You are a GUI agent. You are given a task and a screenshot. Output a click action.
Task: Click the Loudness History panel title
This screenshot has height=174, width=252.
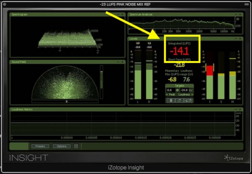[22, 109]
